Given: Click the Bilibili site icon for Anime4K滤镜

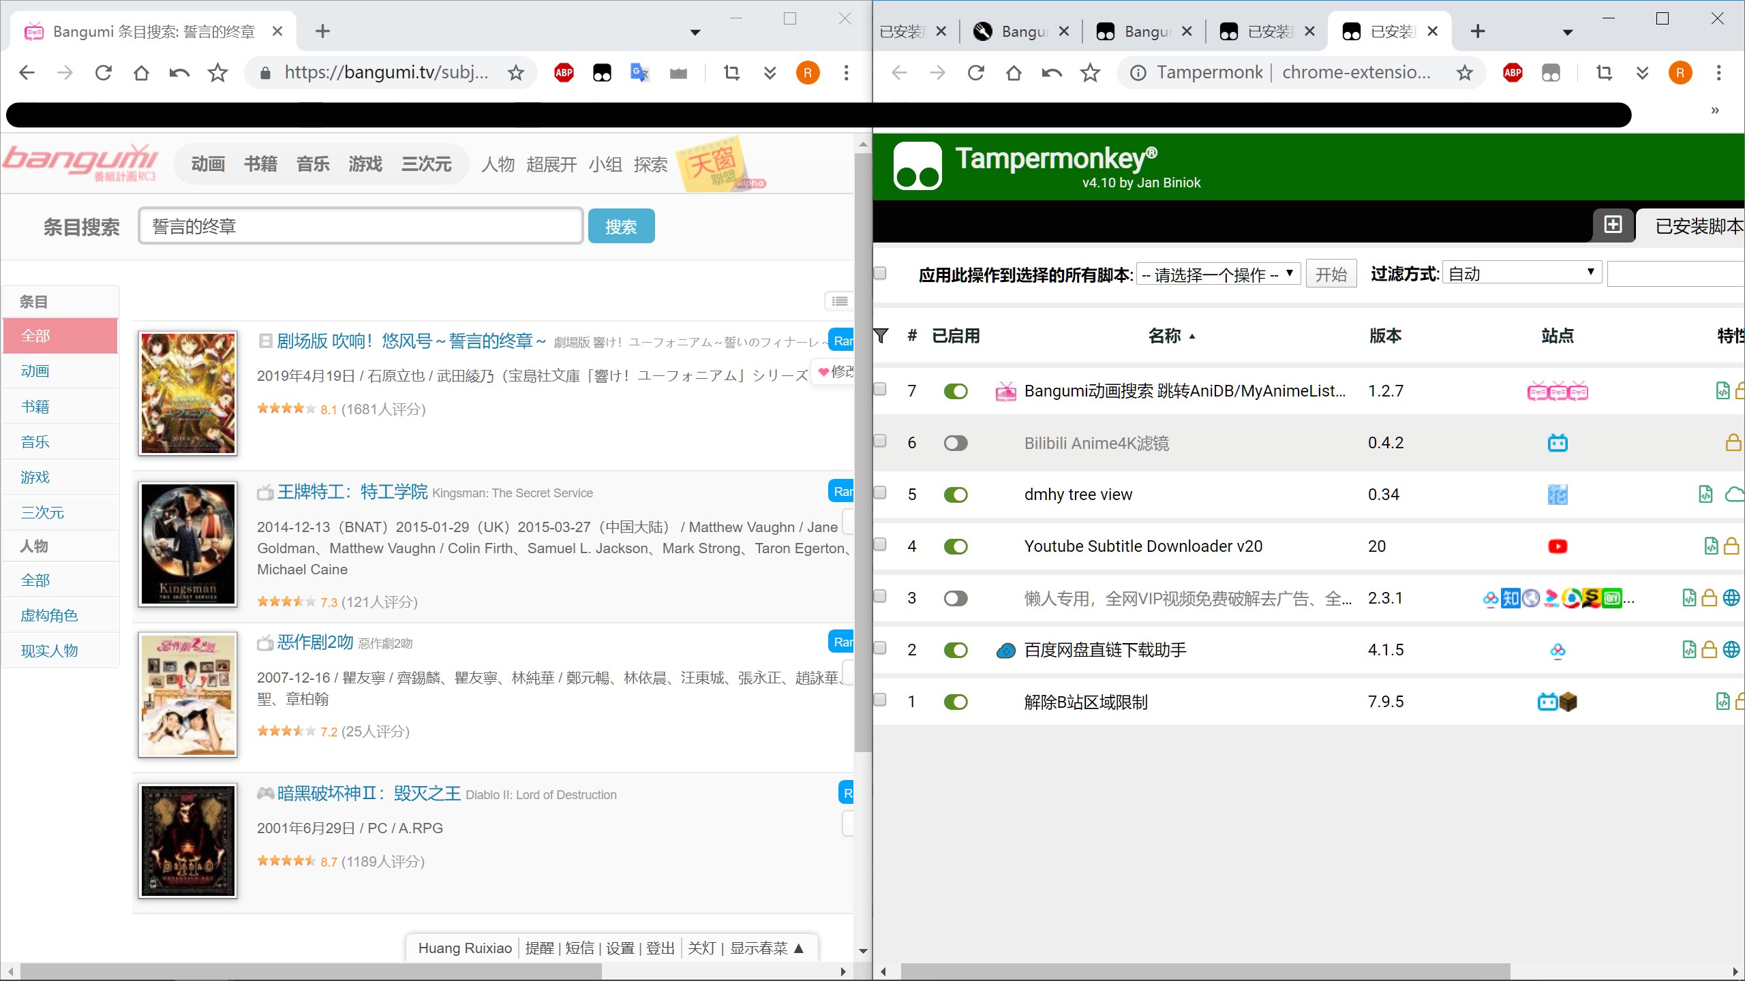Looking at the screenshot, I should 1558,443.
